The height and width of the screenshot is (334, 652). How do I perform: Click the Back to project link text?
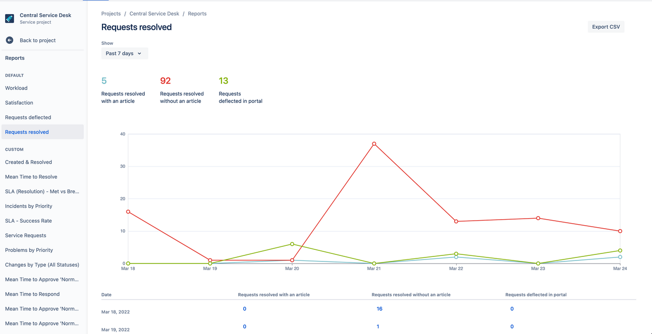coord(37,40)
